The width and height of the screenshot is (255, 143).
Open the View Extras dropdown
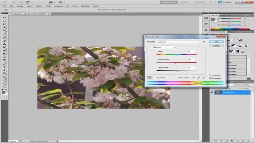(x=29, y=2)
